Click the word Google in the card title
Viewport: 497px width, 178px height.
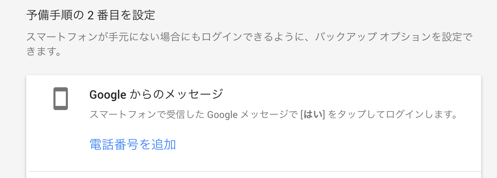click(x=108, y=95)
